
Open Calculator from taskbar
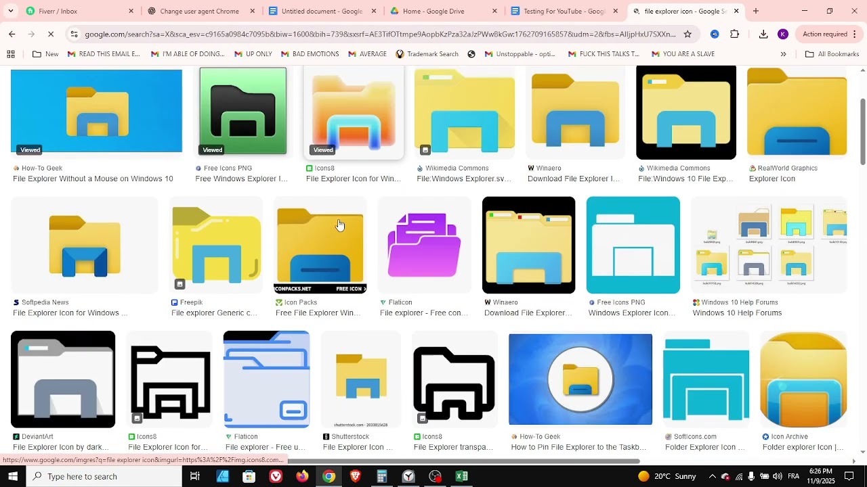[382, 476]
